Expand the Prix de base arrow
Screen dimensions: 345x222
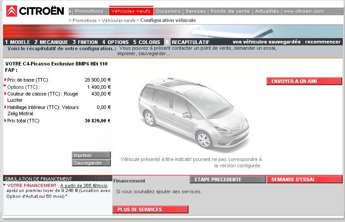(x=5, y=79)
